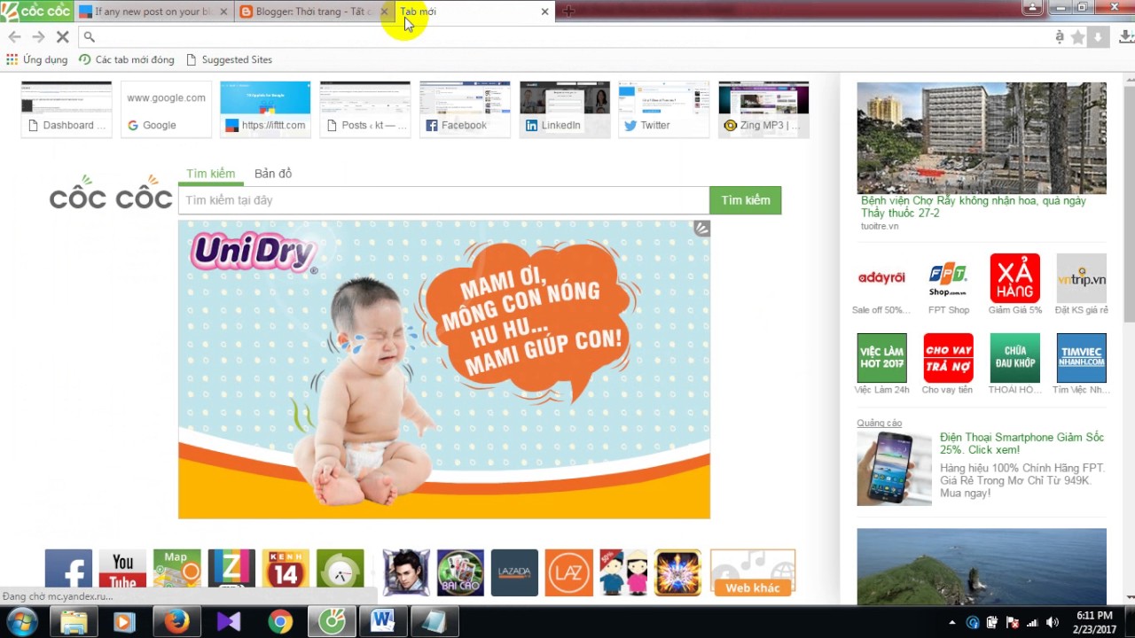The height and width of the screenshot is (638, 1135).
Task: Open Microsoft Word from the taskbar
Action: tap(382, 622)
